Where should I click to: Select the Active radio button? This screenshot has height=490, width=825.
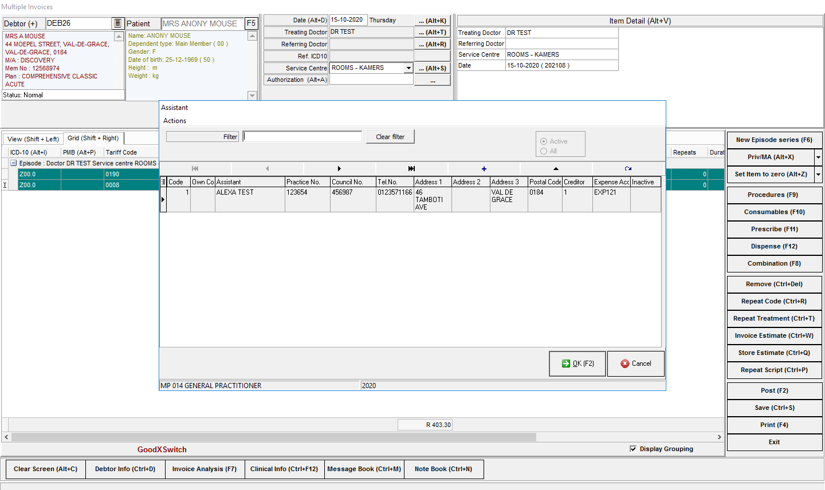click(544, 141)
